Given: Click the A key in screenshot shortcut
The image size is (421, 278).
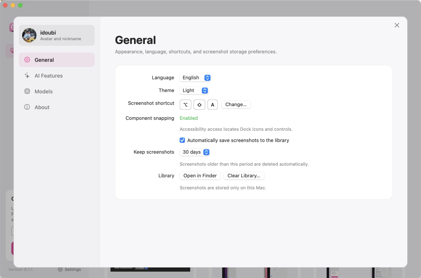Looking at the screenshot, I should point(213,105).
